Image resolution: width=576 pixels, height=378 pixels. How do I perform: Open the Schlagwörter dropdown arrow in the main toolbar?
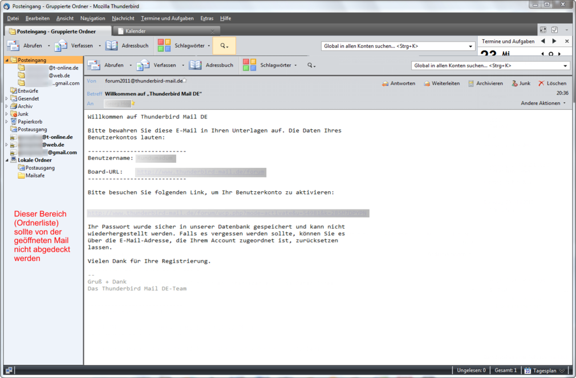click(x=209, y=46)
